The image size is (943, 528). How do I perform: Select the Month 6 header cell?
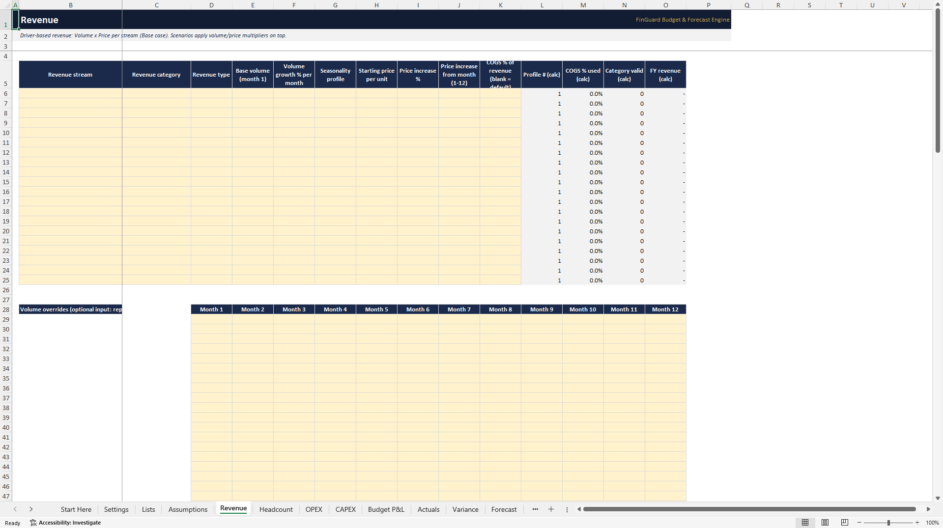[x=418, y=309]
